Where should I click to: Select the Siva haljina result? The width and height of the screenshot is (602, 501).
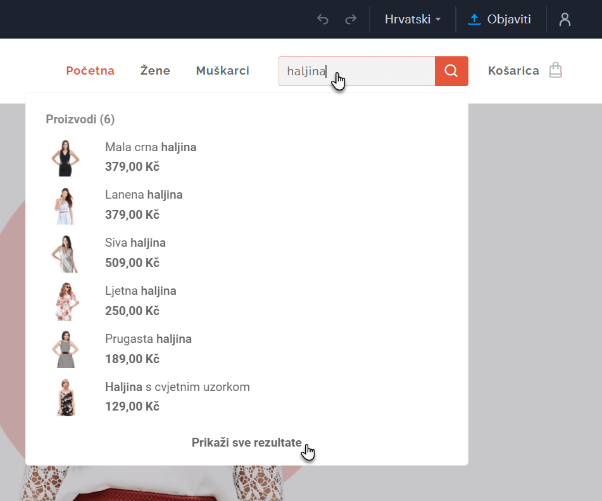tap(135, 243)
